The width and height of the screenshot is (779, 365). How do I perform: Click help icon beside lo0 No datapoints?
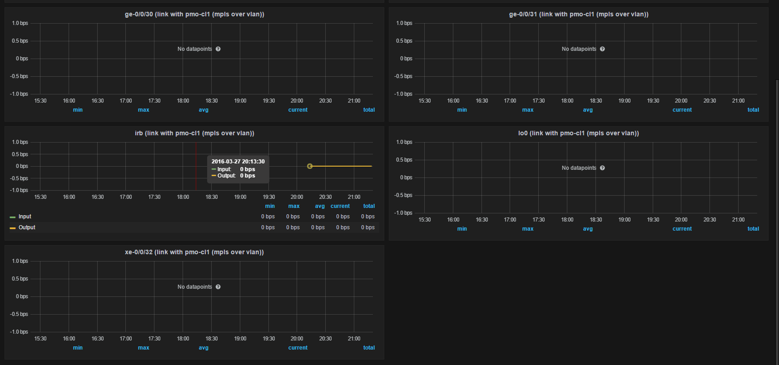tap(602, 168)
